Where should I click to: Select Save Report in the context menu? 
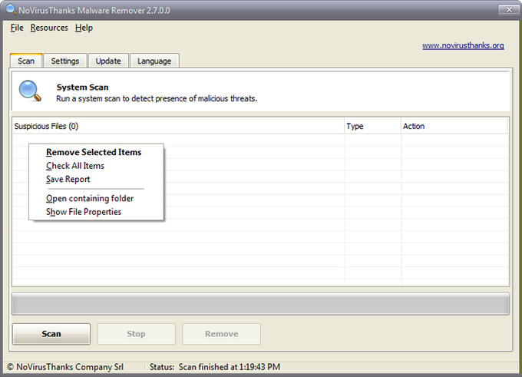pyautogui.click(x=96, y=179)
